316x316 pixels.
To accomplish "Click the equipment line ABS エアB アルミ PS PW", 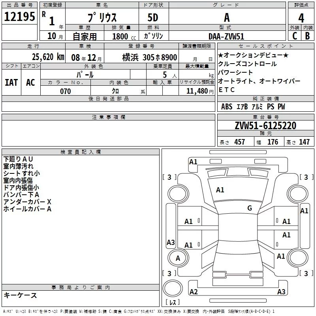I will (253, 107).
